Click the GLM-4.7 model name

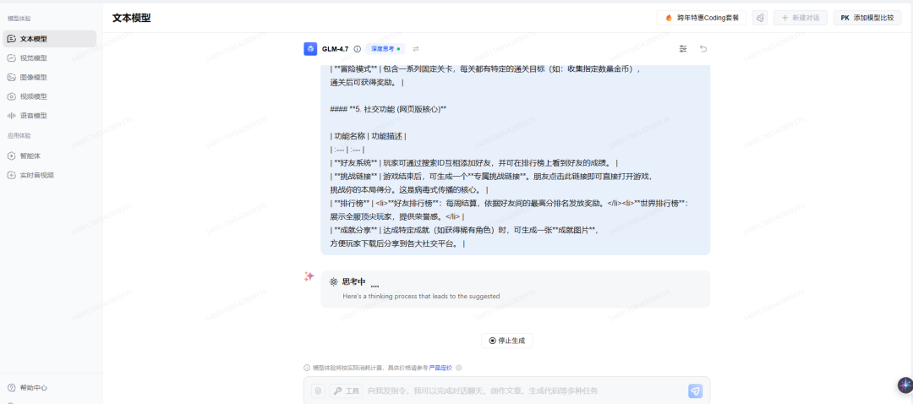(336, 49)
